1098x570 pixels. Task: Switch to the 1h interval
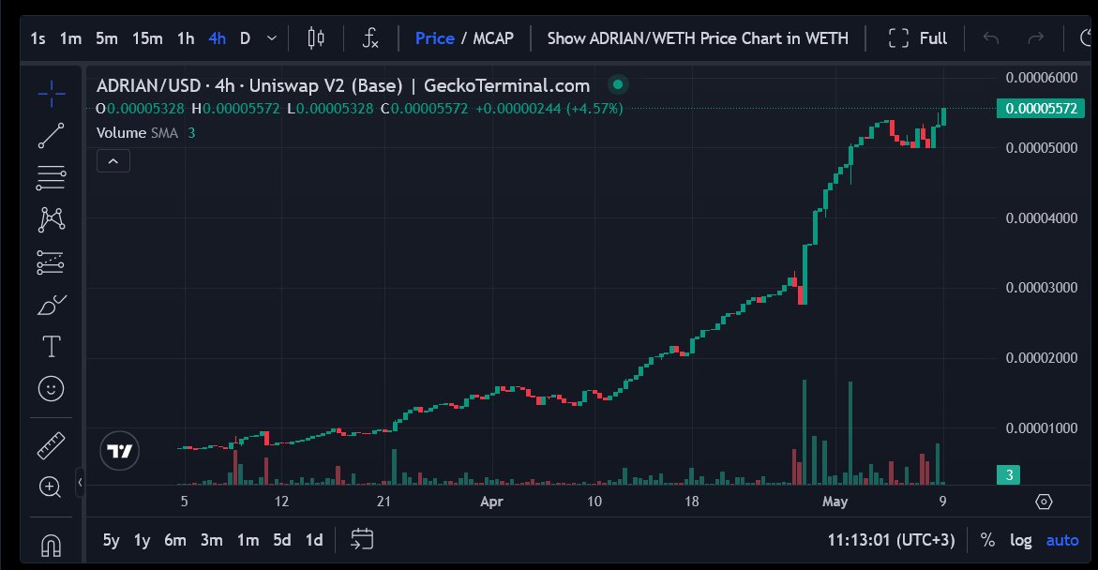186,38
